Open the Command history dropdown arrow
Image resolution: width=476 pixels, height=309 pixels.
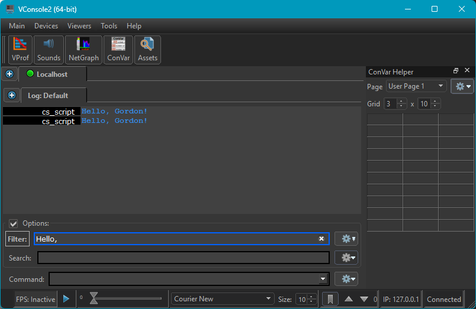323,279
